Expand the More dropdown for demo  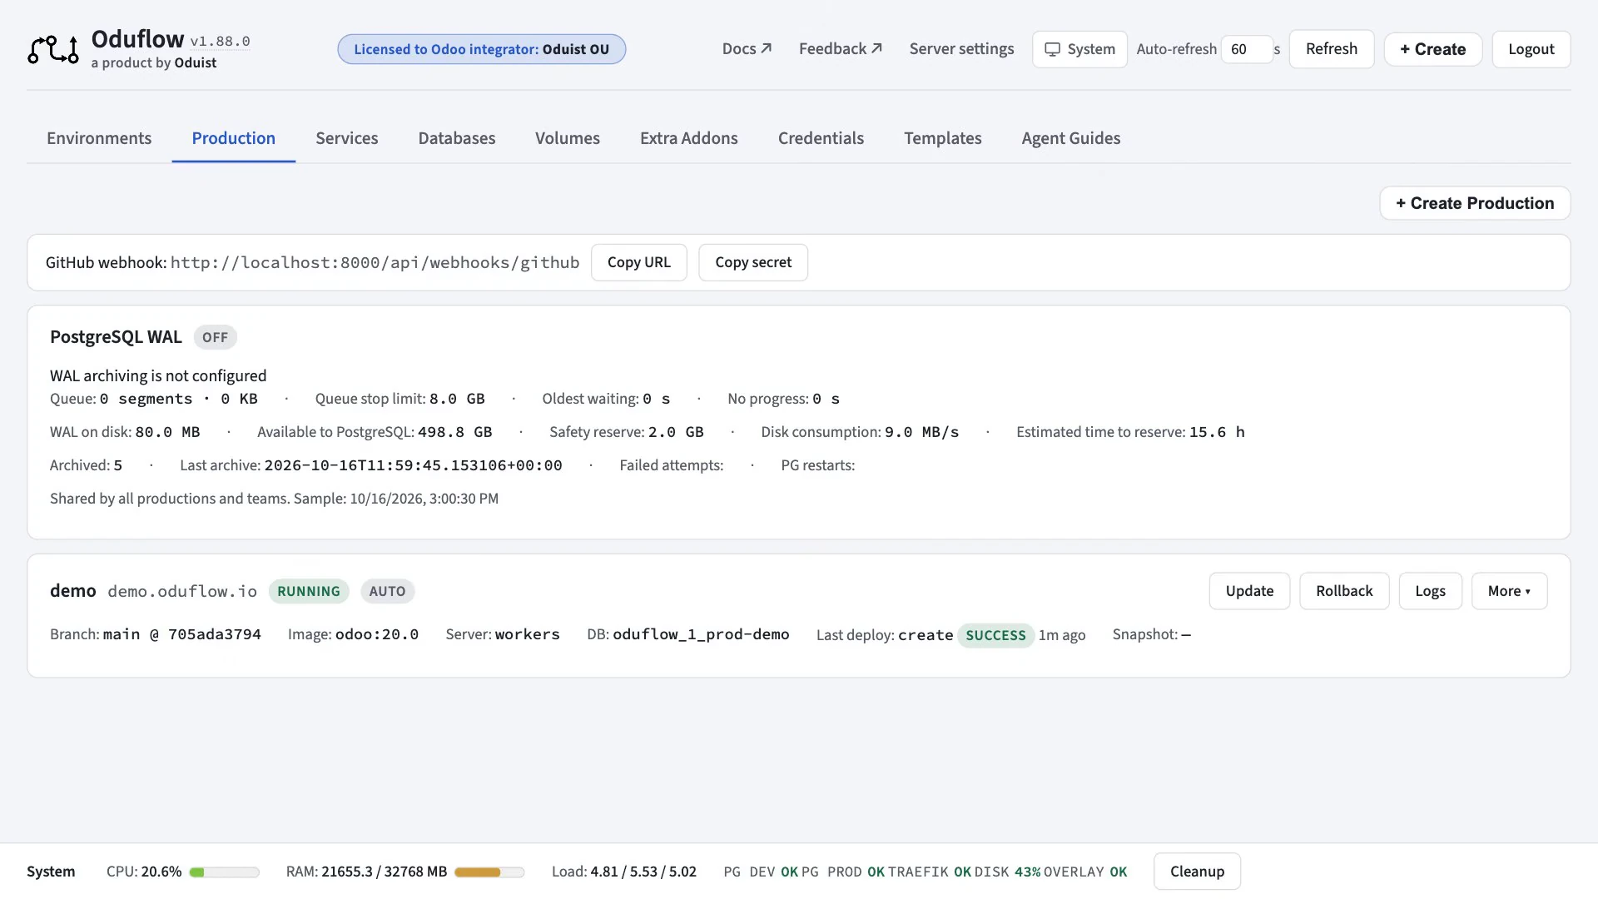click(1508, 591)
